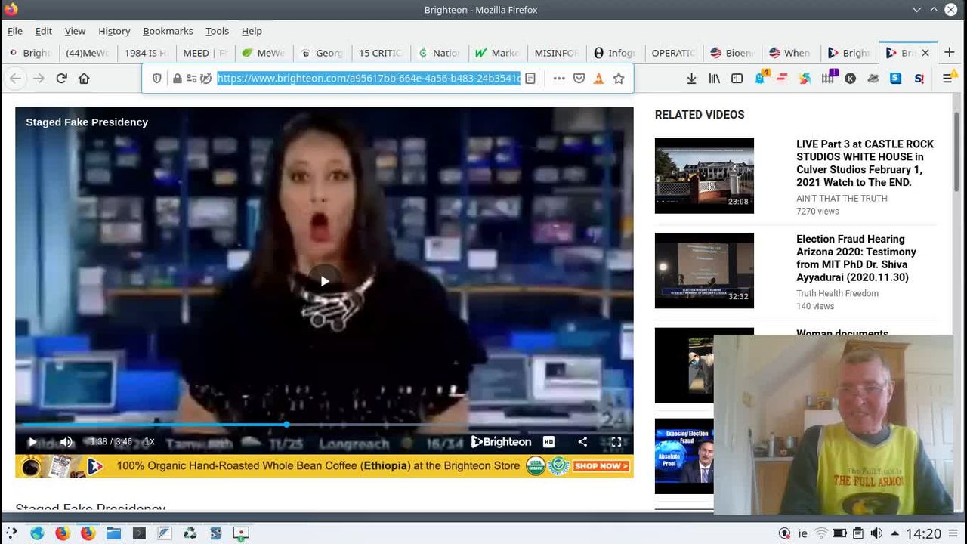This screenshot has height=544, width=967.
Task: Open the Firefox downloads panel
Action: click(x=691, y=79)
